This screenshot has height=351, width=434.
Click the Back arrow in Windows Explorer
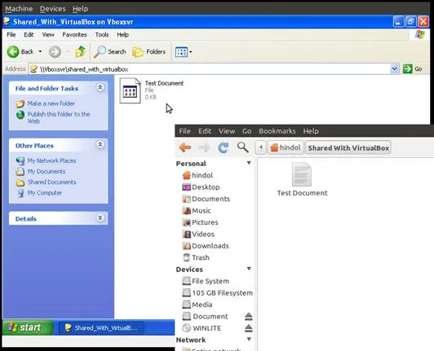point(13,51)
